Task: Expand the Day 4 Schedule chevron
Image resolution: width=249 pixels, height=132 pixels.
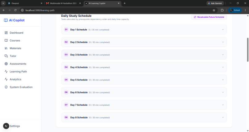Action: [x=223, y=67]
